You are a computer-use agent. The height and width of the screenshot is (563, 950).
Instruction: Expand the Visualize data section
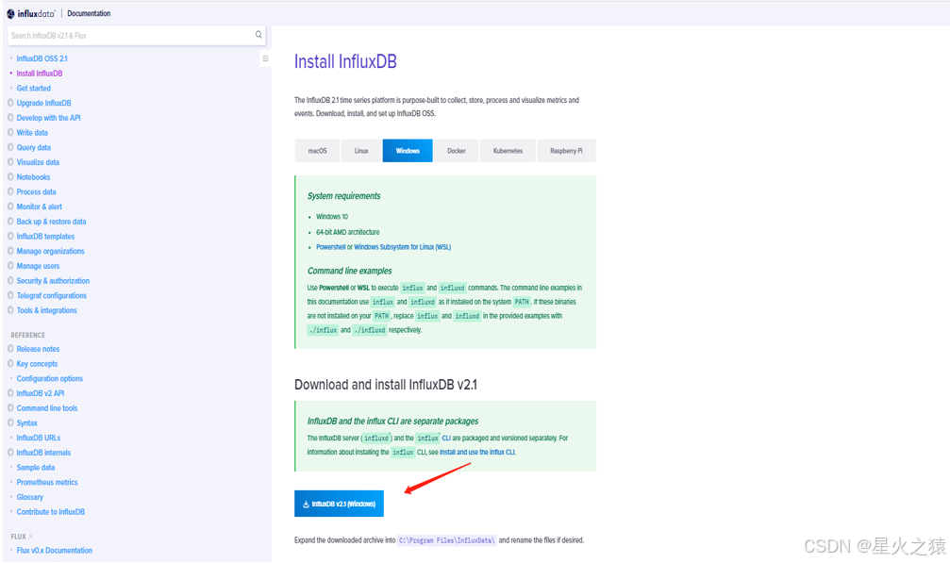click(10, 161)
